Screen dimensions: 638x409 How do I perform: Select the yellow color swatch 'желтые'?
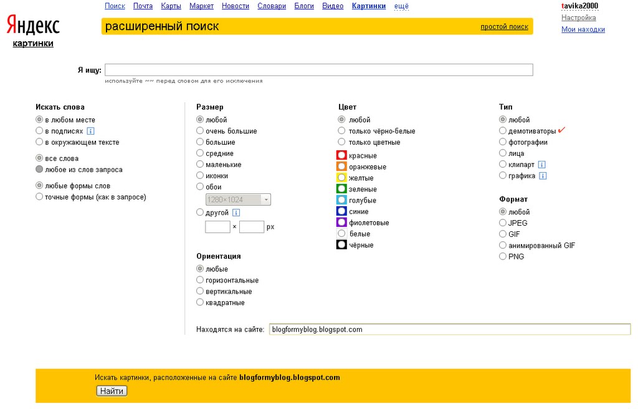341,178
